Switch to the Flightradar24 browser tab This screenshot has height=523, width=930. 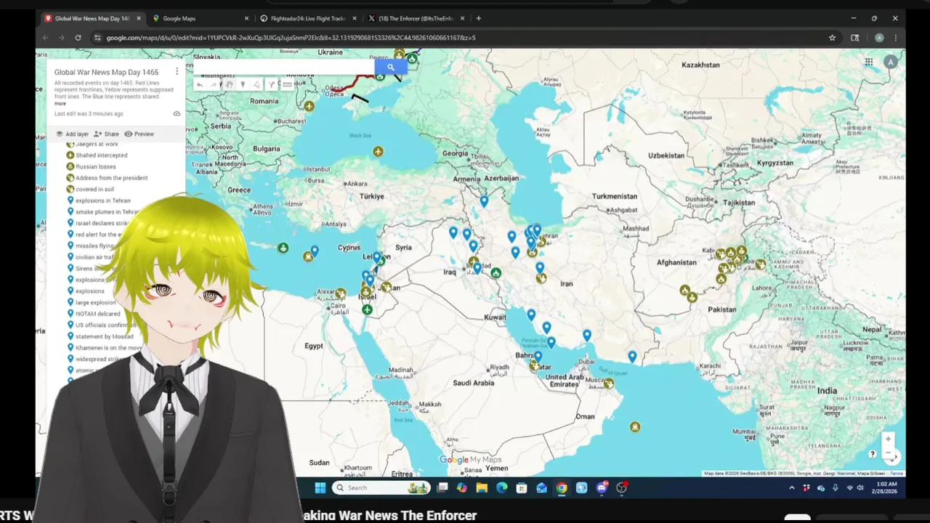(x=308, y=18)
